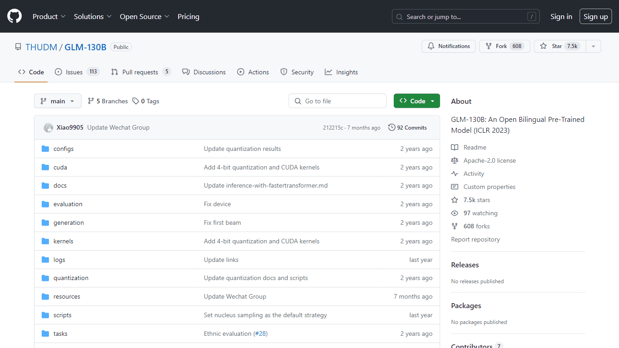The width and height of the screenshot is (619, 348).
Task: Click the Custom properties icon
Action: pyautogui.click(x=455, y=187)
